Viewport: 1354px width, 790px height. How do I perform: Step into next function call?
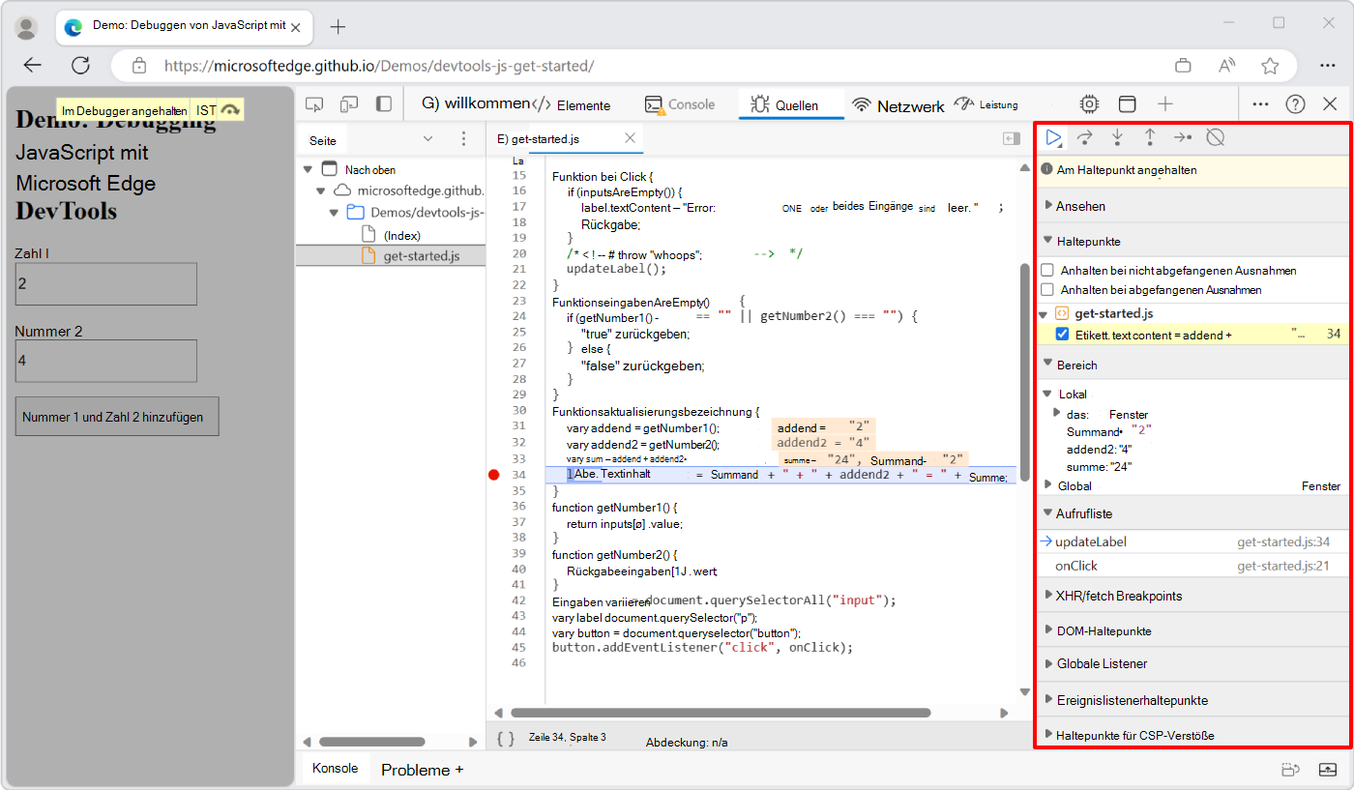[x=1117, y=137]
